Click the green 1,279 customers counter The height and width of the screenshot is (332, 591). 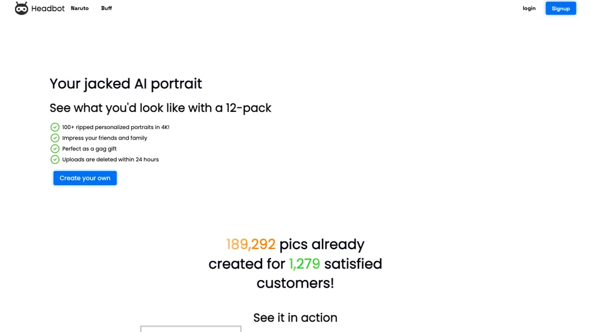(304, 264)
